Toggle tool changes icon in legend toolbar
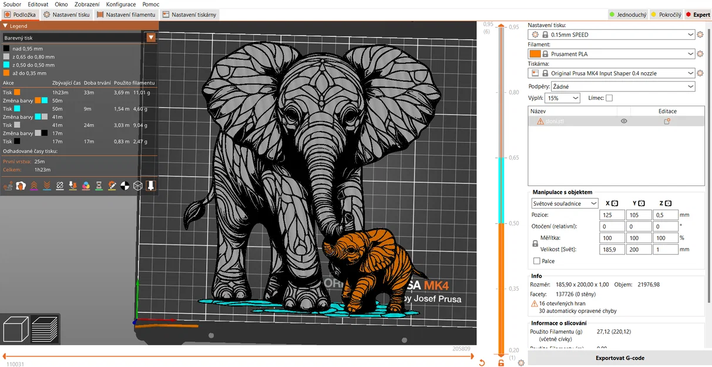 pyautogui.click(x=73, y=186)
